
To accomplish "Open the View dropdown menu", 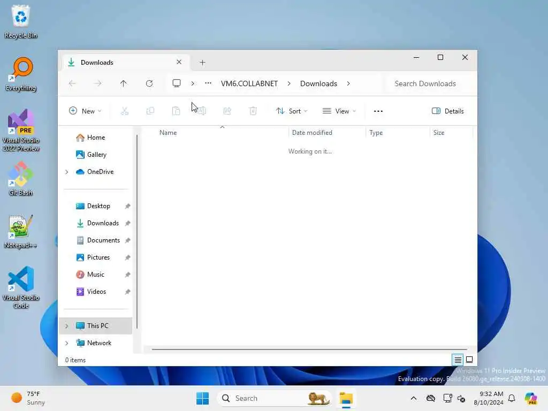I will pos(339,111).
